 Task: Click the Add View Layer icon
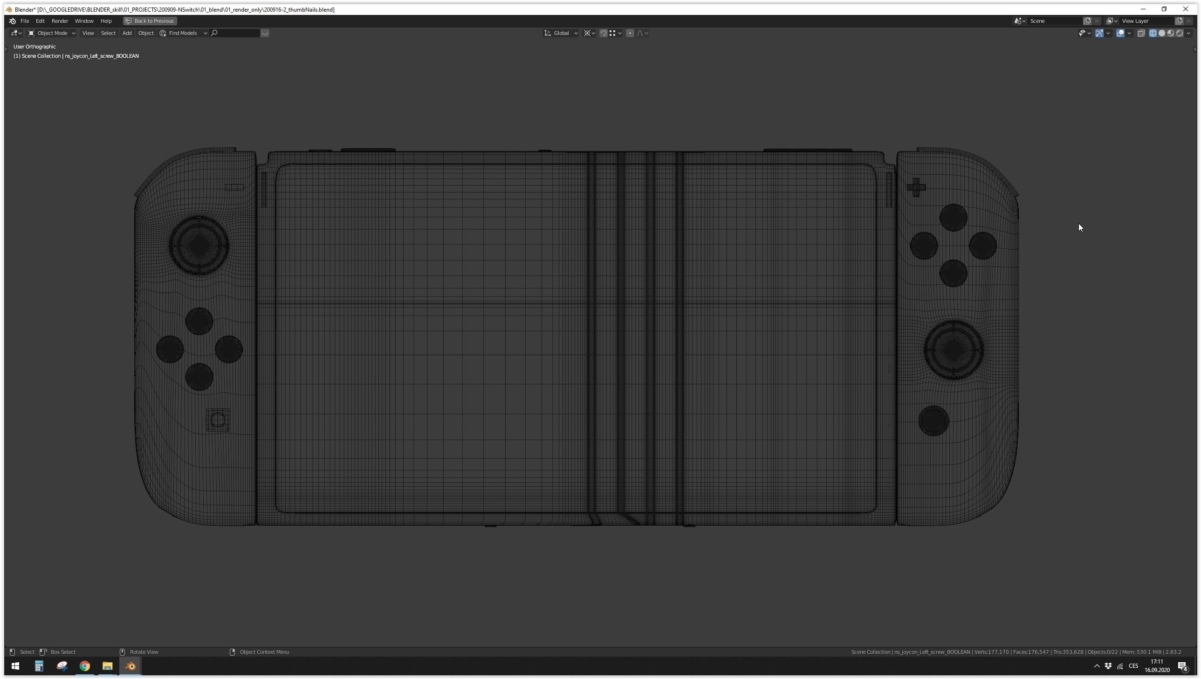[x=1179, y=21]
